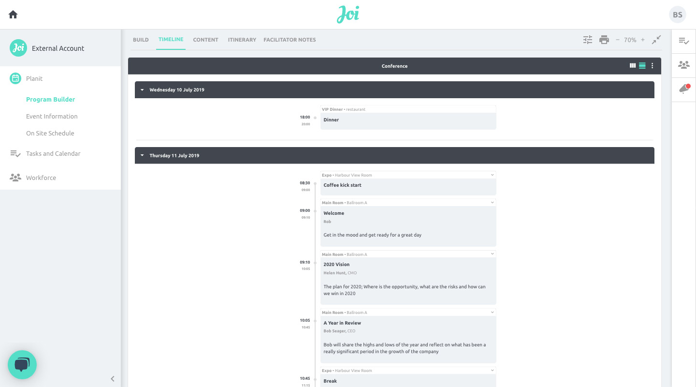Click the Planit calendar icon

point(15,78)
